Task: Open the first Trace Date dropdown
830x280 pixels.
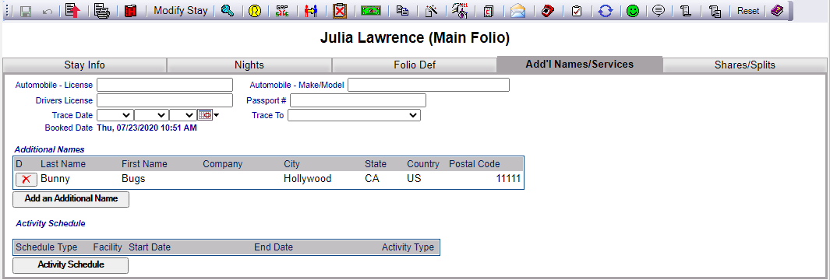Action: [115, 115]
